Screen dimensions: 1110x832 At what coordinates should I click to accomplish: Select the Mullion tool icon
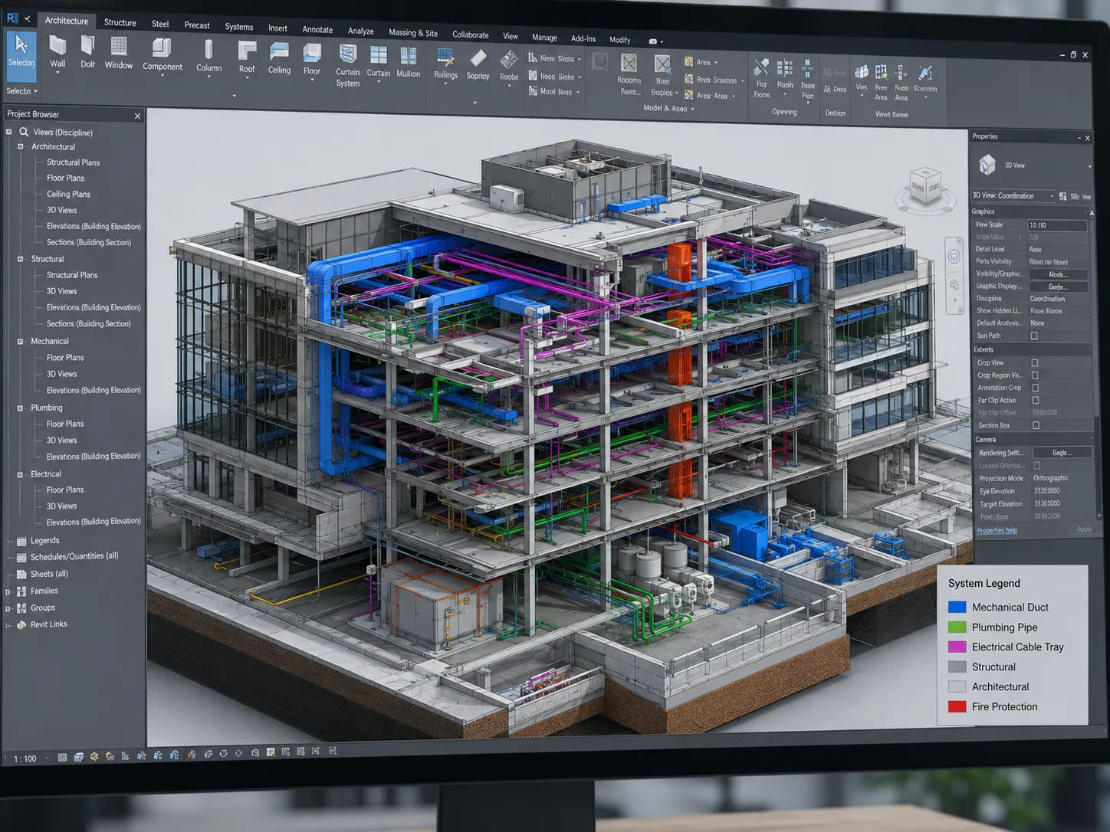tap(409, 55)
